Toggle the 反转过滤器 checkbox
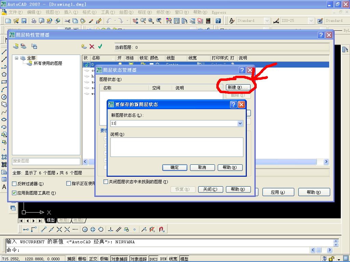The width and height of the screenshot is (350, 262). (x=14, y=184)
